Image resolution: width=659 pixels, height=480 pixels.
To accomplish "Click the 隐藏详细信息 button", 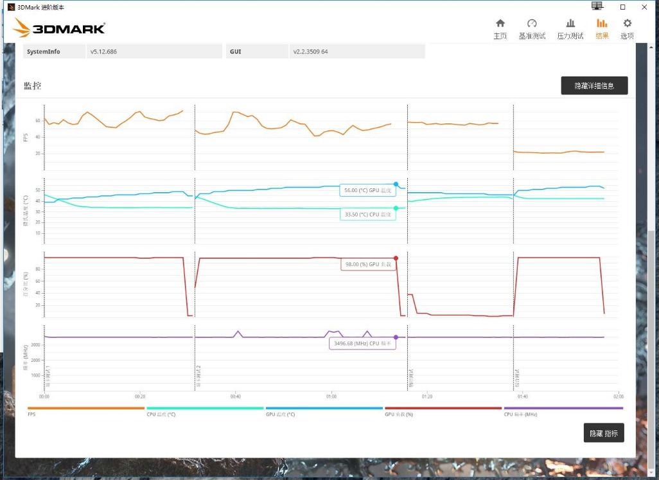I will (594, 85).
